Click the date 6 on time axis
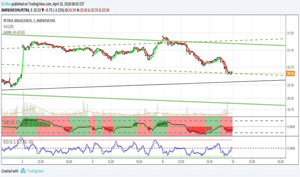Screen dimensions: 300x177 pyautogui.click(x=93, y=162)
